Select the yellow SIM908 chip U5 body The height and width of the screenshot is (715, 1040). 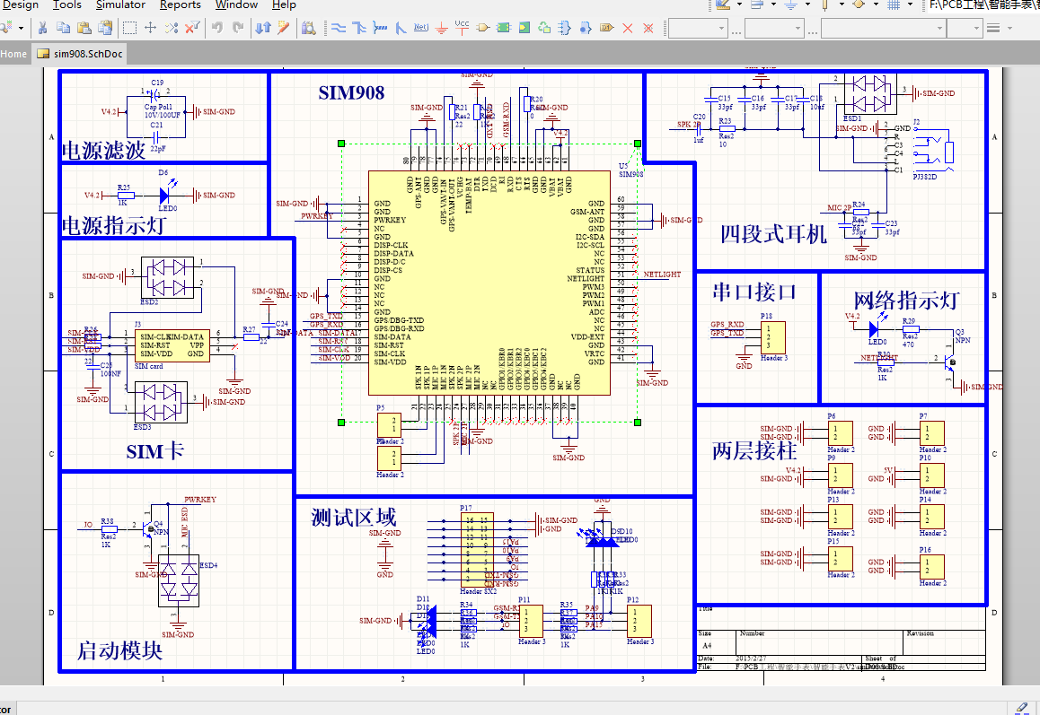tap(489, 283)
